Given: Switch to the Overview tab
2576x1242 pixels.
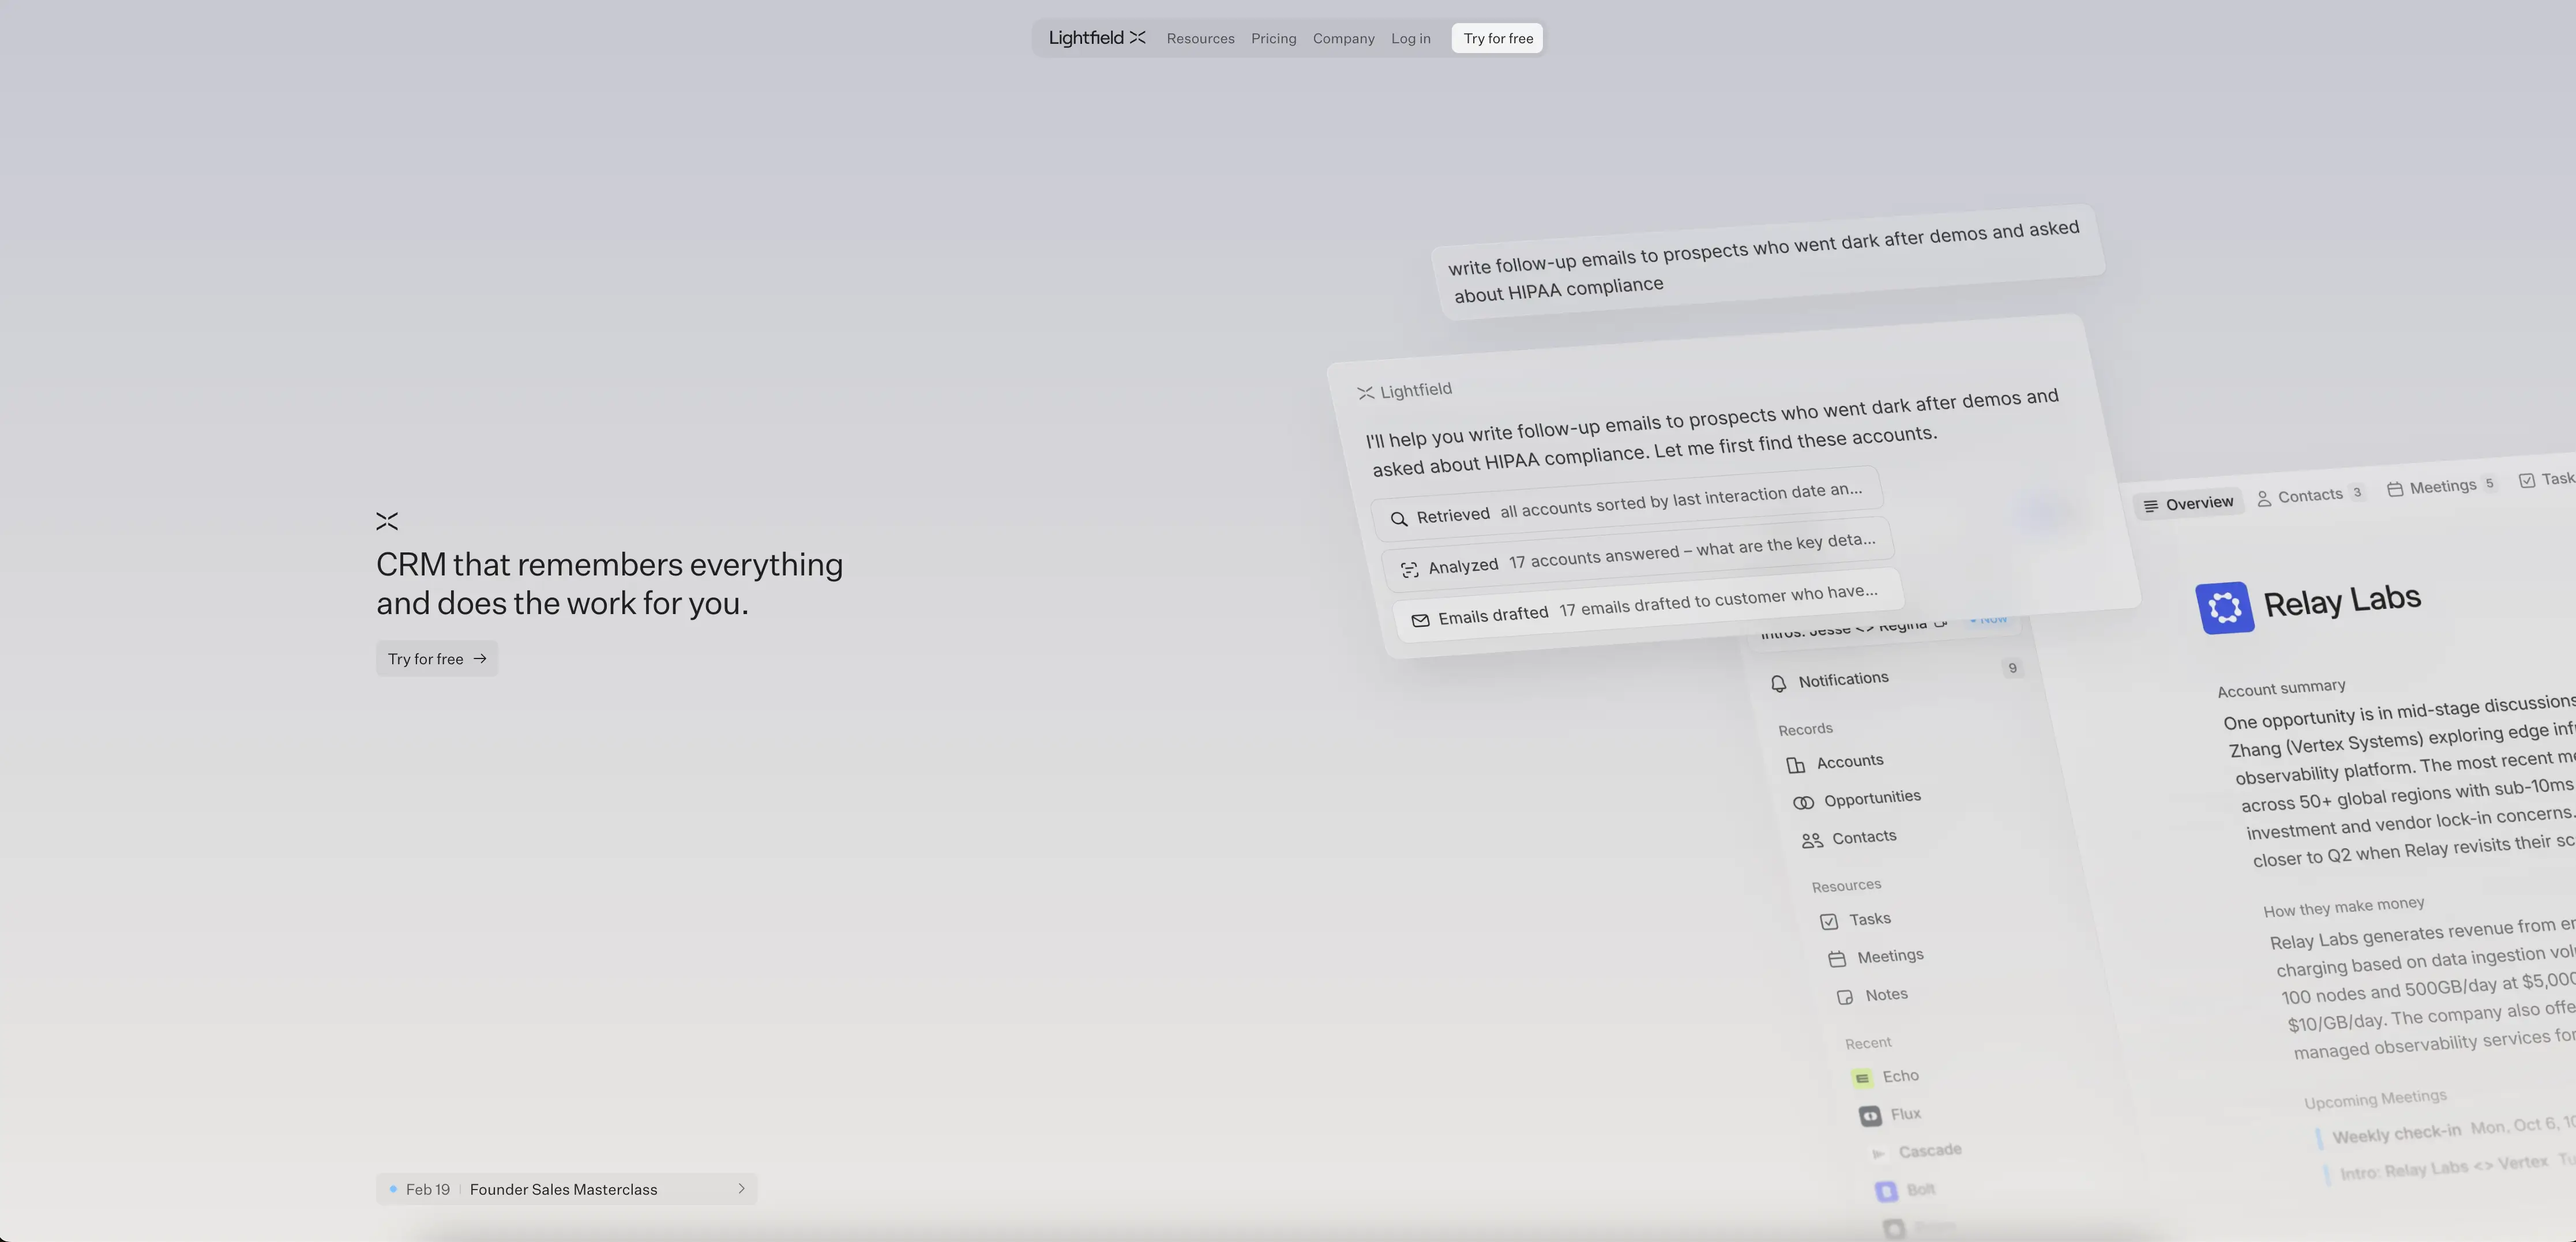Looking at the screenshot, I should point(2188,504).
